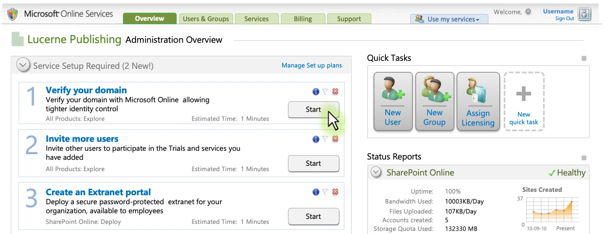Screen dimensions: 615x234
Task: Open the Services tab
Action: tap(256, 19)
